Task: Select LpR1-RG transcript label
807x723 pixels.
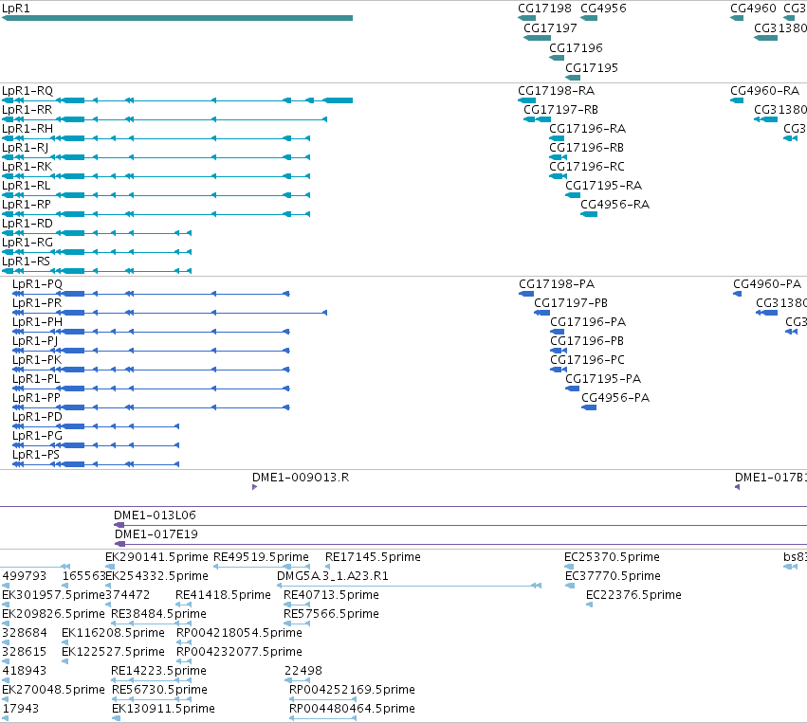Action: point(28,243)
